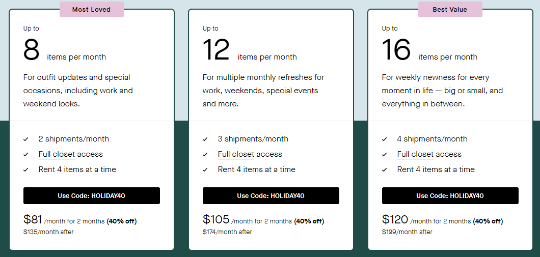Viewport: 540px width, 257px height.
Task: Click the checkmark beside 4 shipments/month
Action: point(384,139)
